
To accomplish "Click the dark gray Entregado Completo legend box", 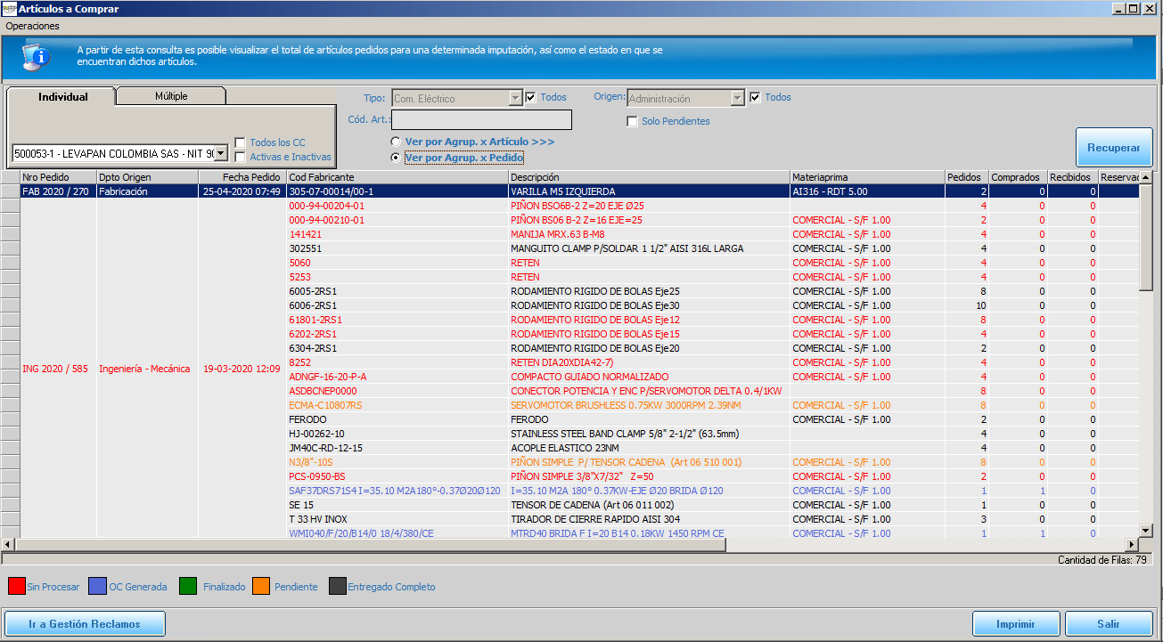I will tap(337, 587).
